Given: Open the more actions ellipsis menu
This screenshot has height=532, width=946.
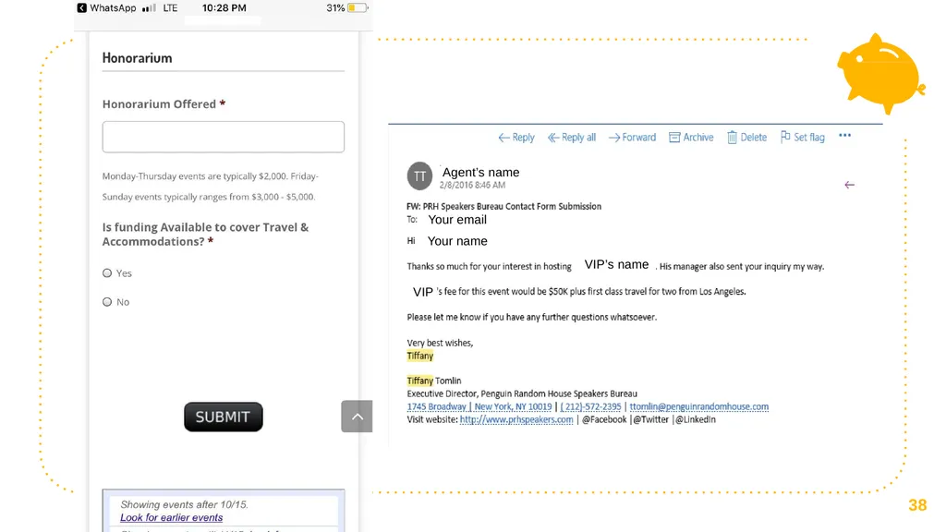Looking at the screenshot, I should pos(844,136).
